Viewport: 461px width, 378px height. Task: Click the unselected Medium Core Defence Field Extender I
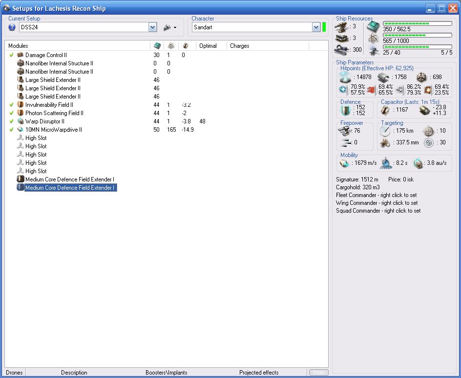(x=70, y=179)
